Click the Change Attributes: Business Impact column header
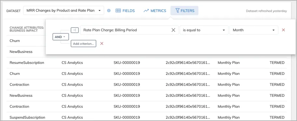Viewport: 297px width, 121px height. coord(27,29)
